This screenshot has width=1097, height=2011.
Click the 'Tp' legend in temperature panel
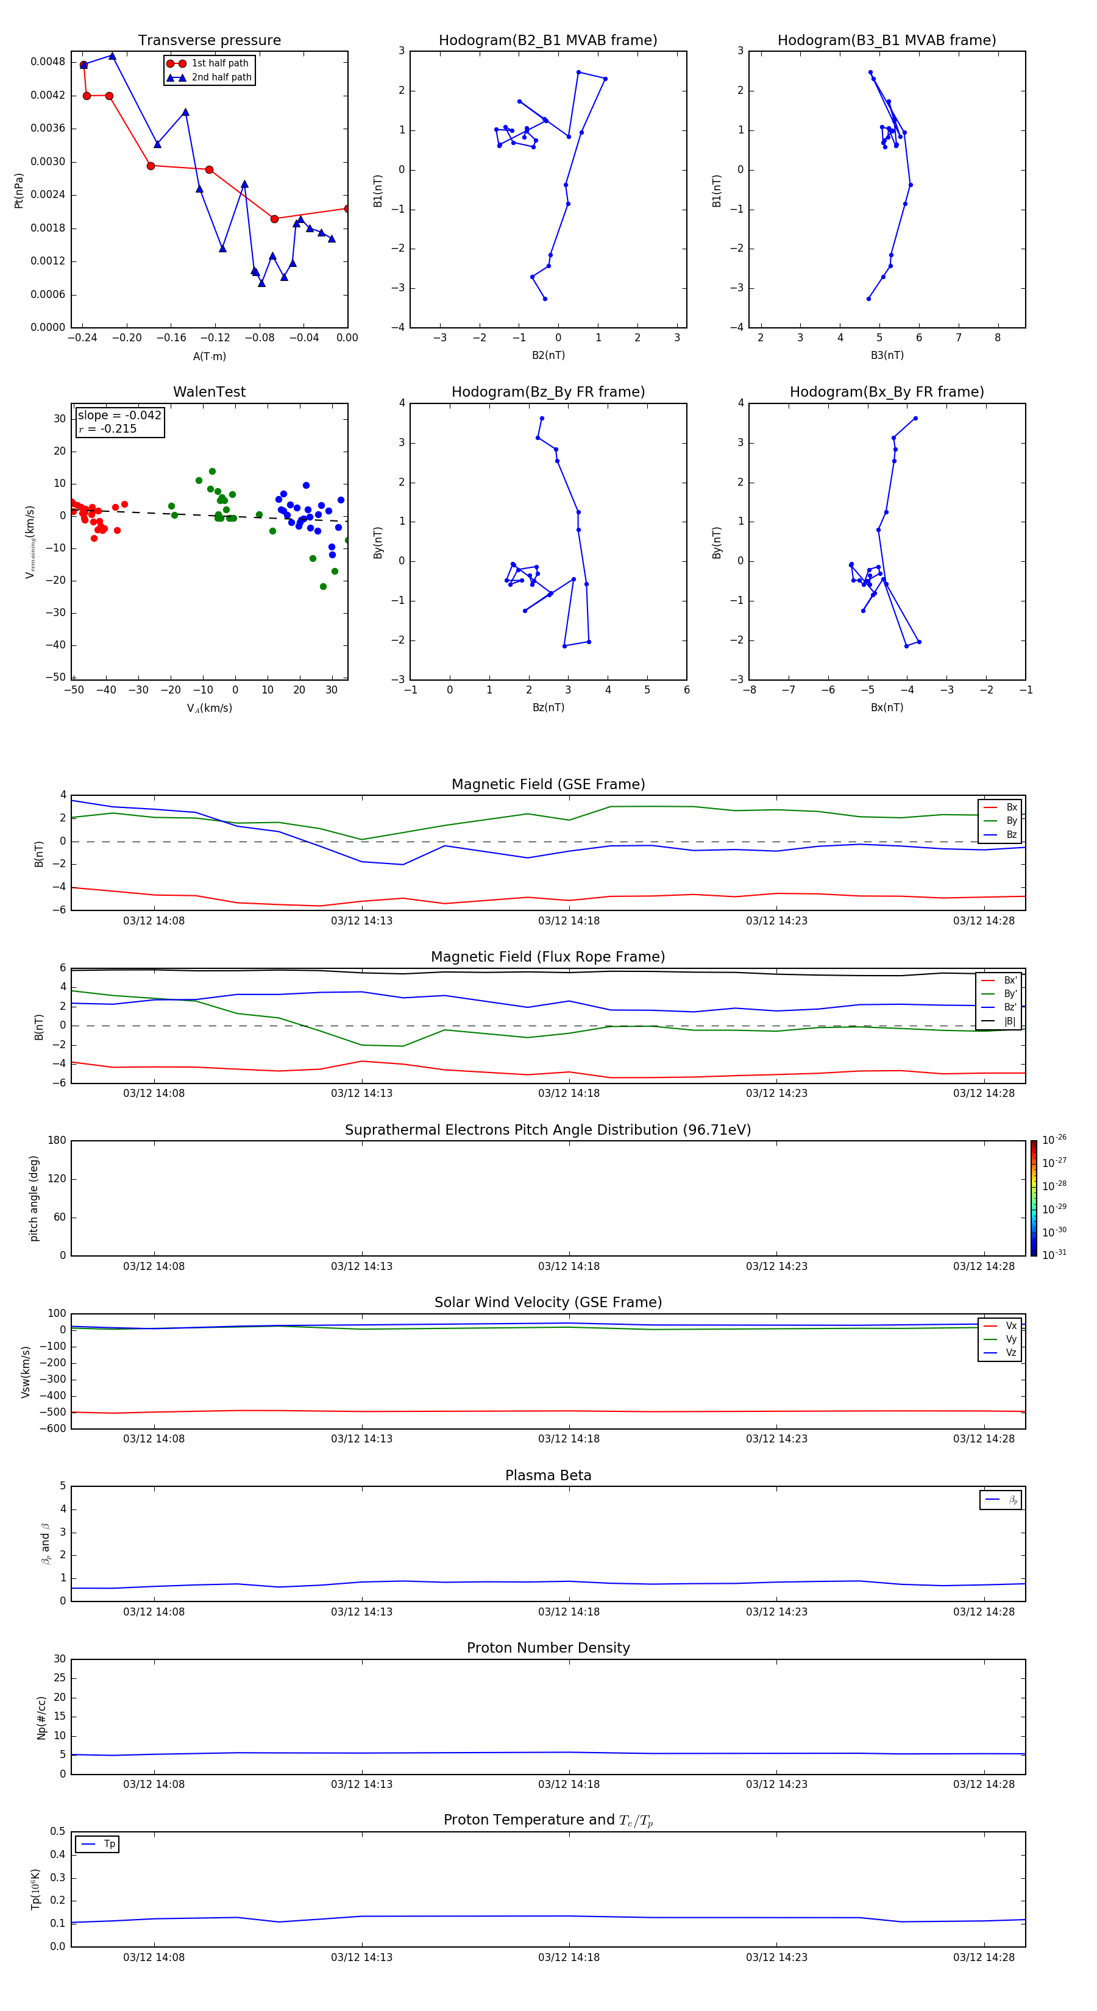[97, 1844]
